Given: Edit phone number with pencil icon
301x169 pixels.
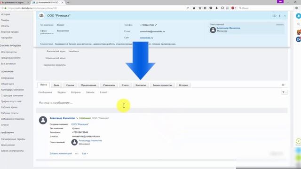Looking at the screenshot, I should point(156,25).
